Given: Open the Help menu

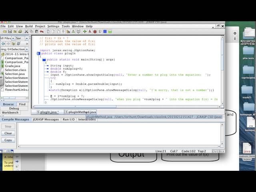Looking at the screenshot, I should click(89, 26).
